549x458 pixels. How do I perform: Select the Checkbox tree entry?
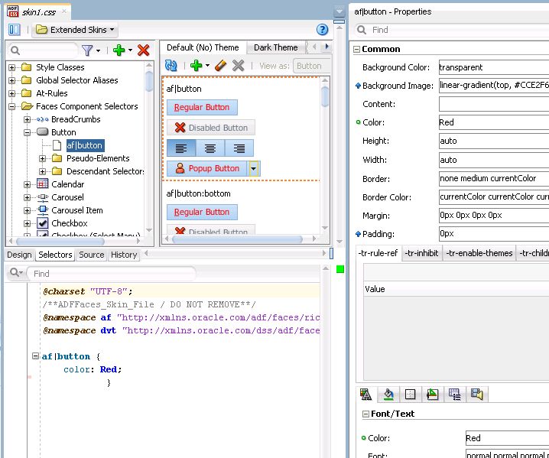tap(70, 223)
